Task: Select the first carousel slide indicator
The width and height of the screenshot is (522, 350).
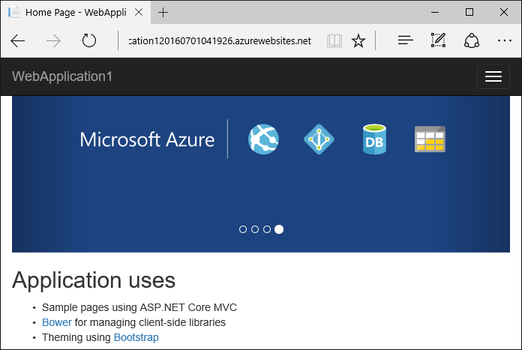Action: [243, 229]
